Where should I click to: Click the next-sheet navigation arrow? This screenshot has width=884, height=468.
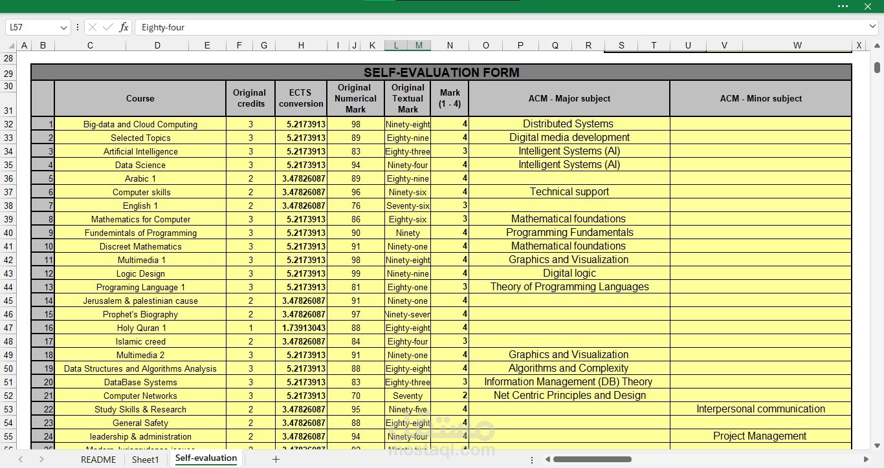tap(40, 460)
